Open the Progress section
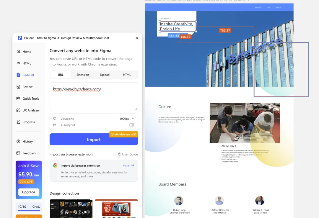Screen dimensions: 319x218 point(26,122)
